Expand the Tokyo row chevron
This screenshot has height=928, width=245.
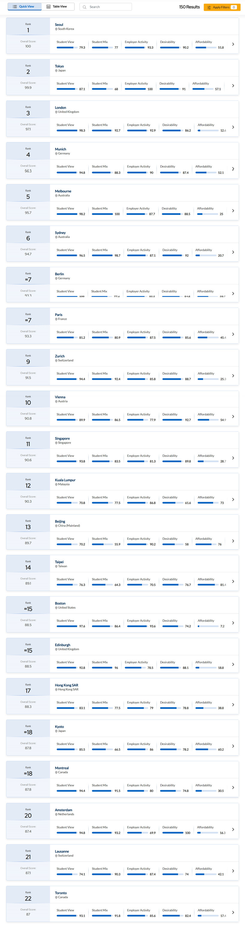(233, 86)
